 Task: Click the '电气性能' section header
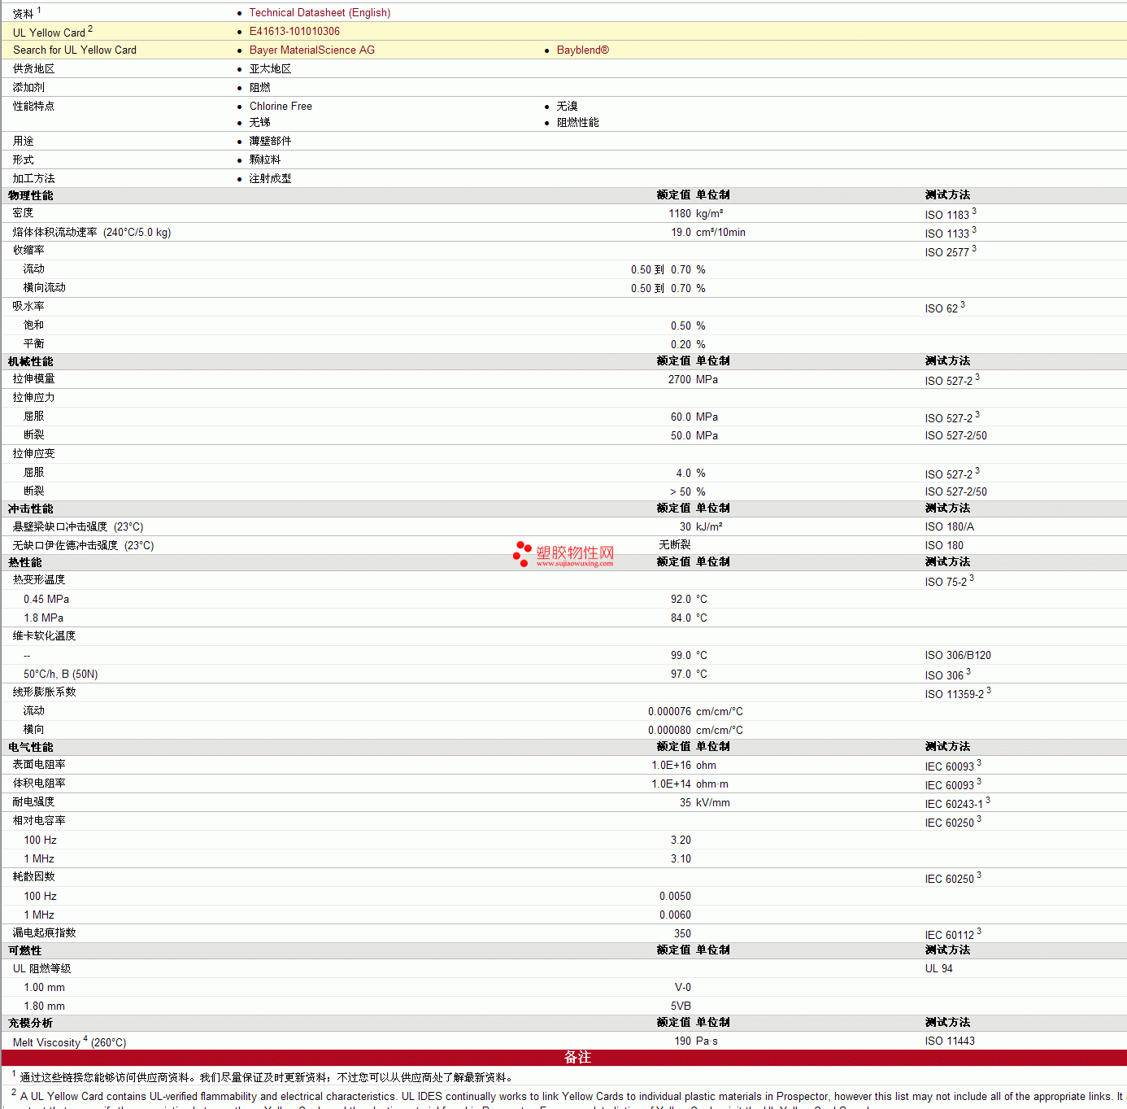[31, 747]
